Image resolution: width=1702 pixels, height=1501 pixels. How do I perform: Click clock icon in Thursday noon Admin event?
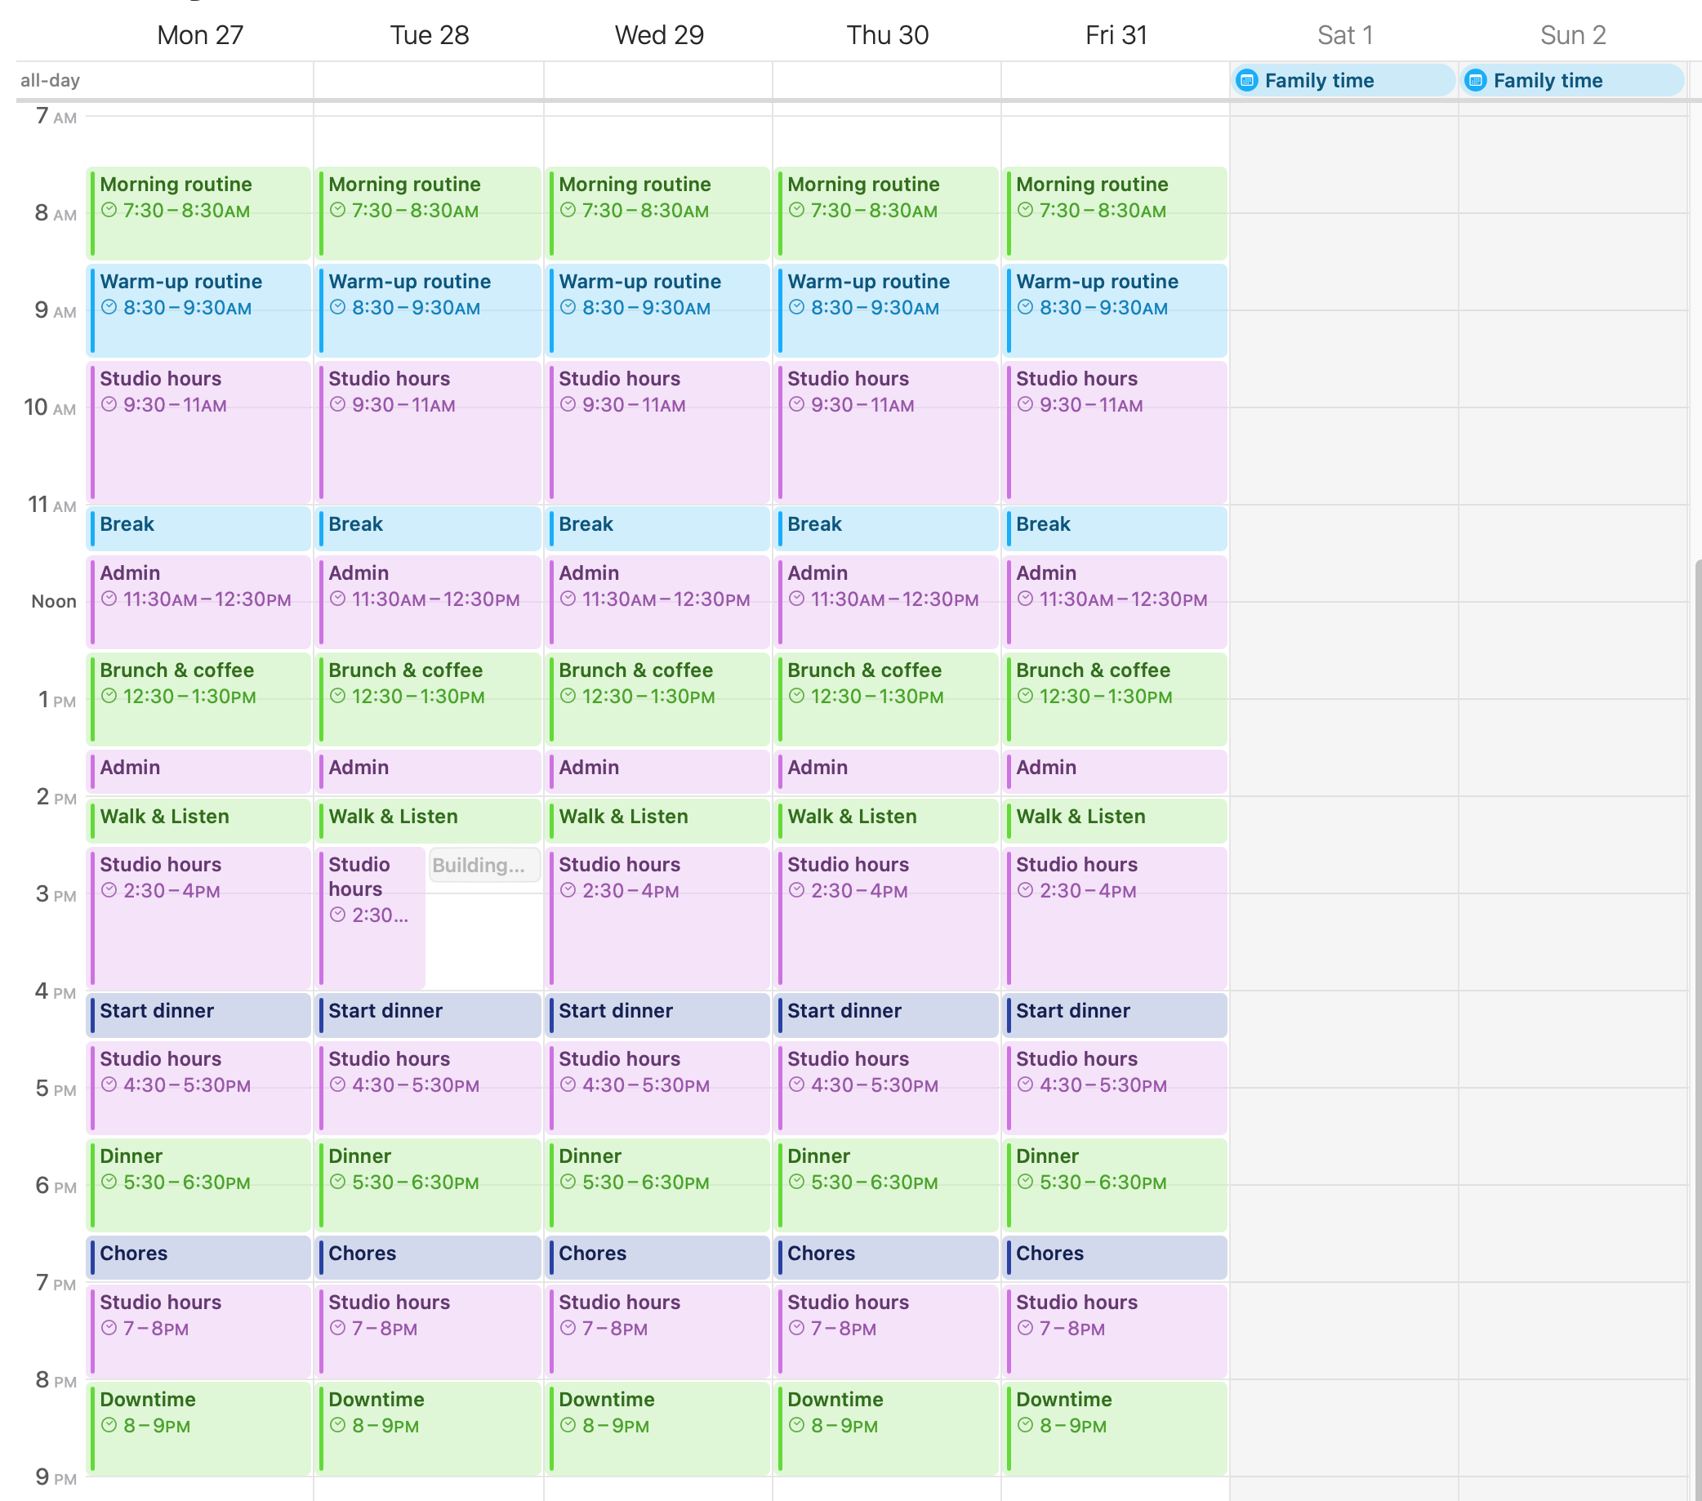(x=797, y=599)
